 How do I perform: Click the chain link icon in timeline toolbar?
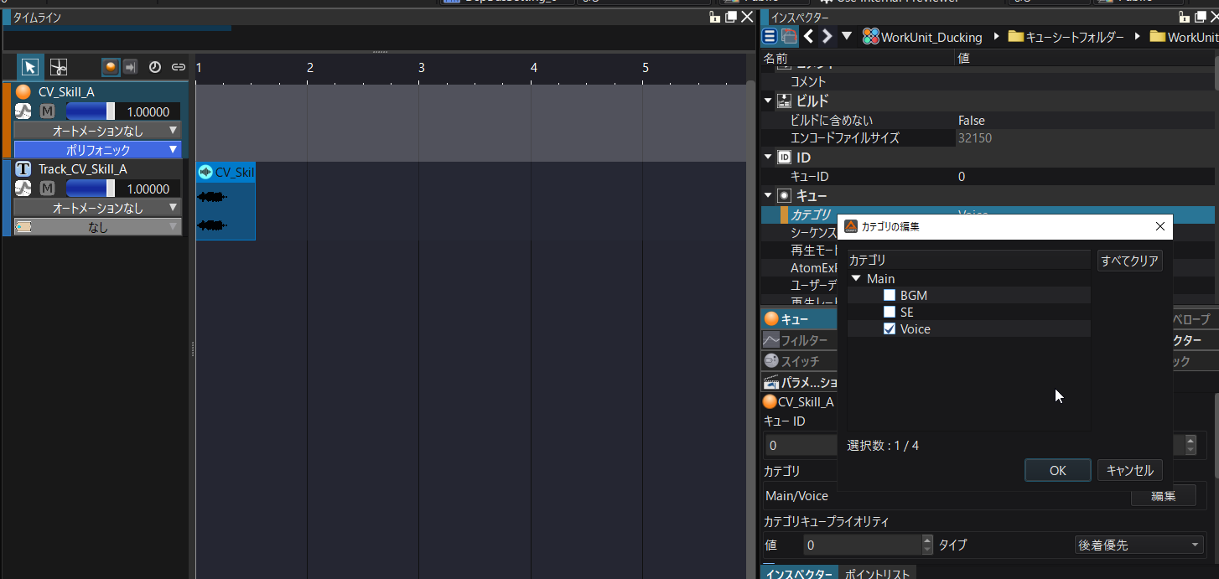(178, 67)
